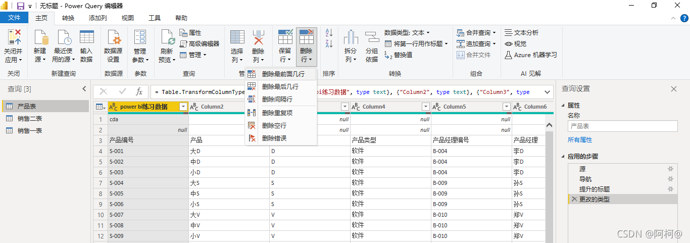Click the All Properties (所有属性) link

[580, 139]
